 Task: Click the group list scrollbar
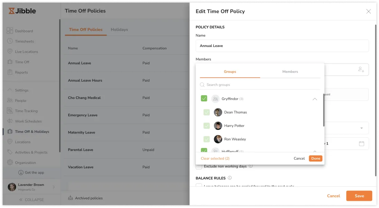[x=324, y=110]
